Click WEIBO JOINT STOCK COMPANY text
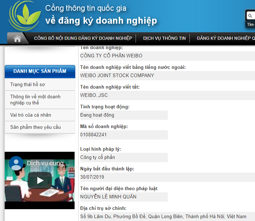 click(x=117, y=75)
